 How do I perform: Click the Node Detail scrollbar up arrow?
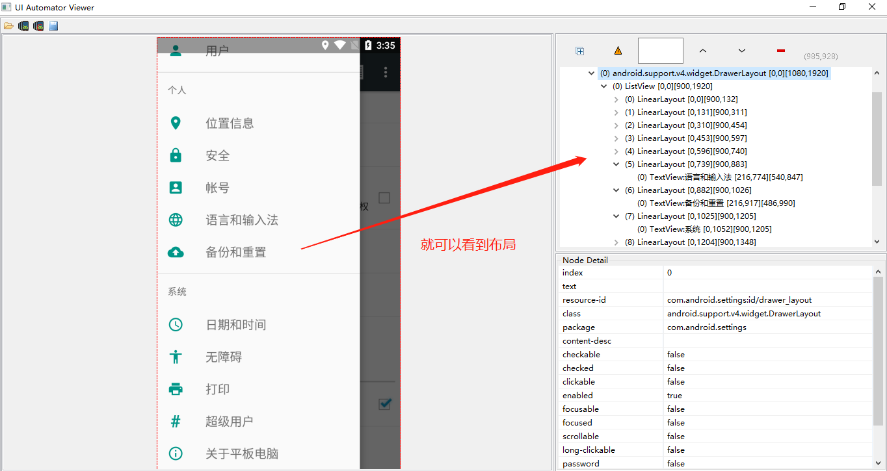[x=878, y=272]
